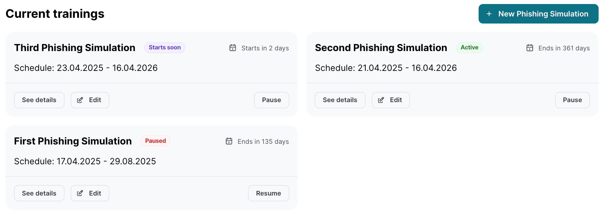Resume the First Phishing Simulation

[x=268, y=194]
